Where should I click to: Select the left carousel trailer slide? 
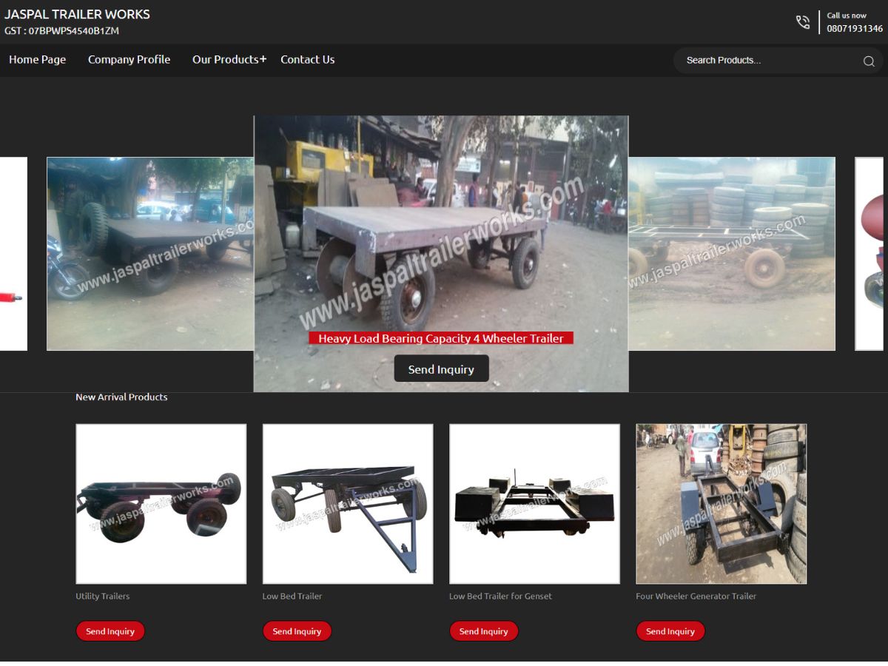149,253
